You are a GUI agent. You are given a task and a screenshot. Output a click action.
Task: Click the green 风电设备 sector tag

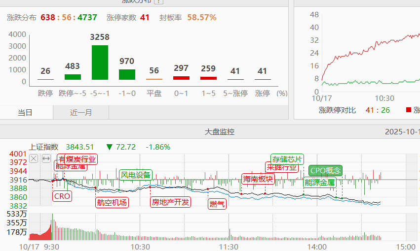(136, 175)
